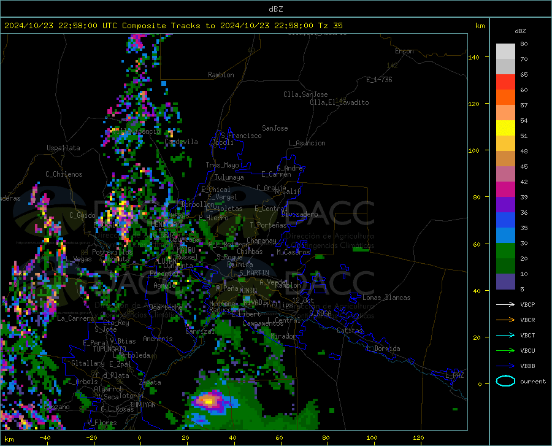Click the Capdevila map label

pos(181,142)
